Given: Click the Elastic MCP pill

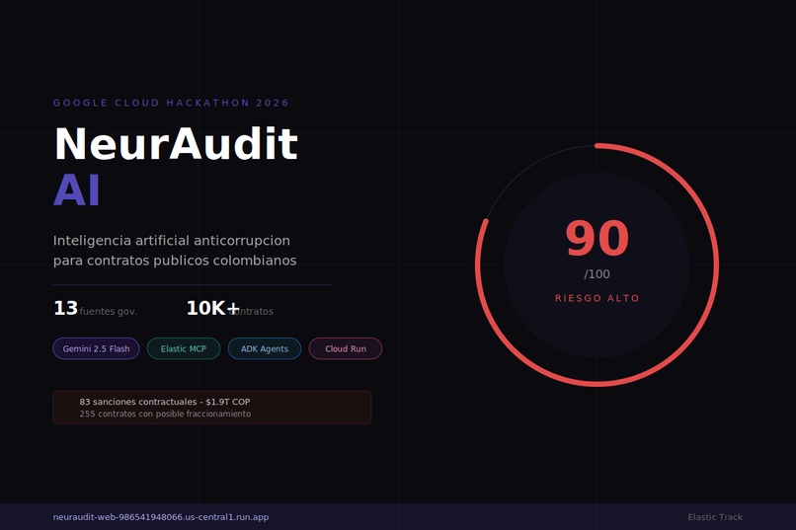Looking at the screenshot, I should tap(184, 348).
